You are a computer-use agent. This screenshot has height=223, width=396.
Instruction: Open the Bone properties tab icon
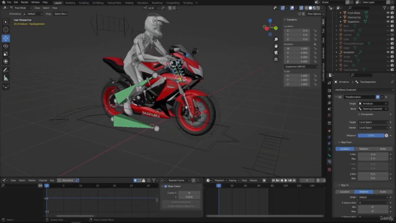pyautogui.click(x=329, y=155)
